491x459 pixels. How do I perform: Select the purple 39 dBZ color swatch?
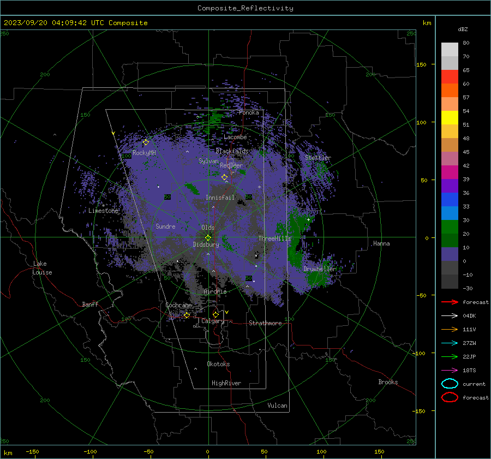[450, 186]
